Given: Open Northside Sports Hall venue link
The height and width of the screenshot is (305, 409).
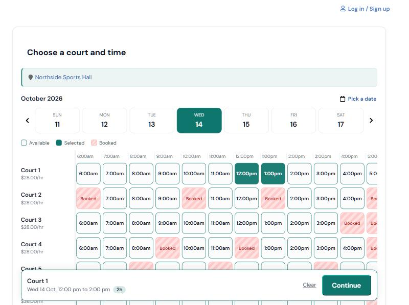Looking at the screenshot, I should (x=63, y=78).
